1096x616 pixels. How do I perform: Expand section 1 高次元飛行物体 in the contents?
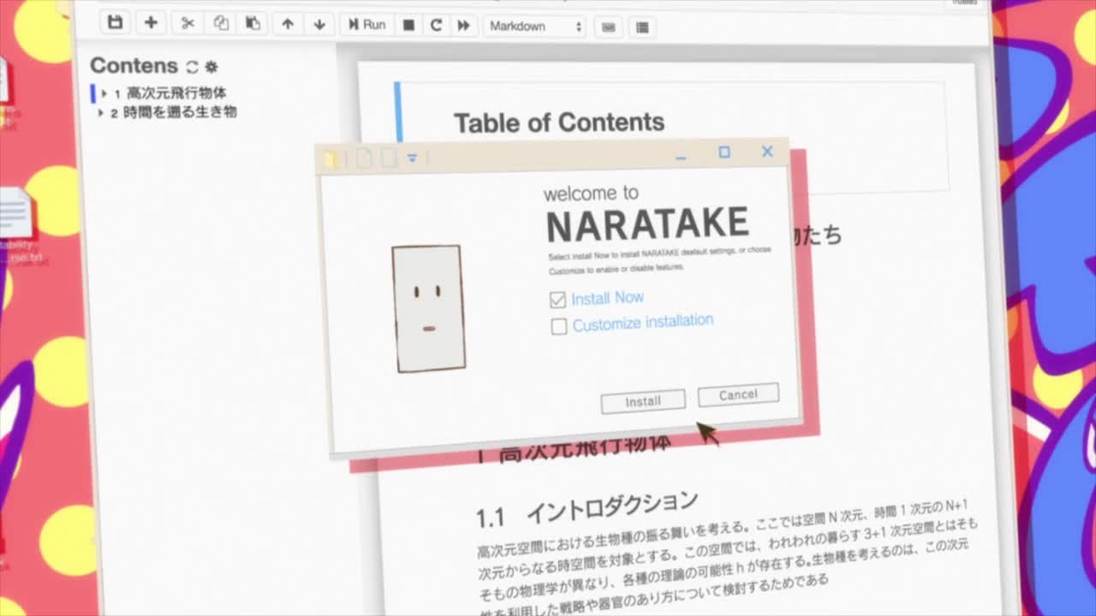tap(104, 93)
